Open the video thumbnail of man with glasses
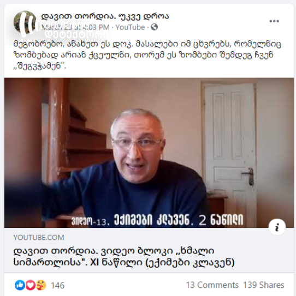This screenshot has width=296, height=296. tap(149, 153)
